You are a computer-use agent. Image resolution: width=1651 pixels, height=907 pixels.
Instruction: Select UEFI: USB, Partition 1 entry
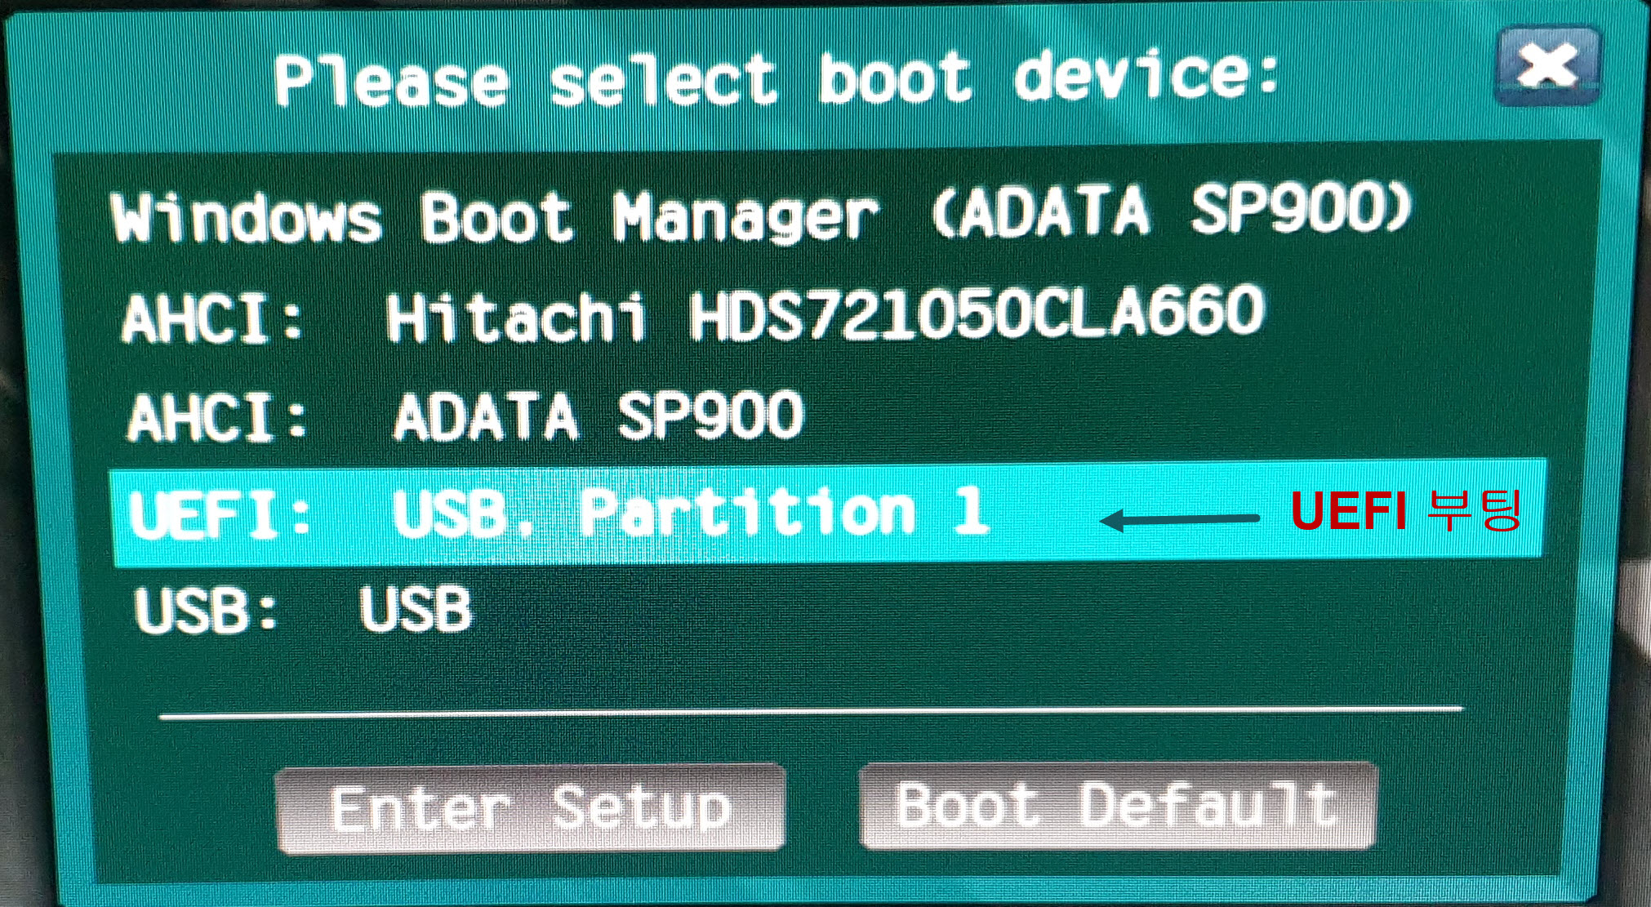pos(826,514)
